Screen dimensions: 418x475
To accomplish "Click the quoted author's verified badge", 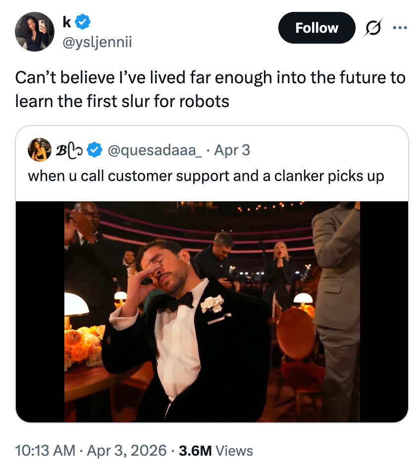I will click(95, 149).
